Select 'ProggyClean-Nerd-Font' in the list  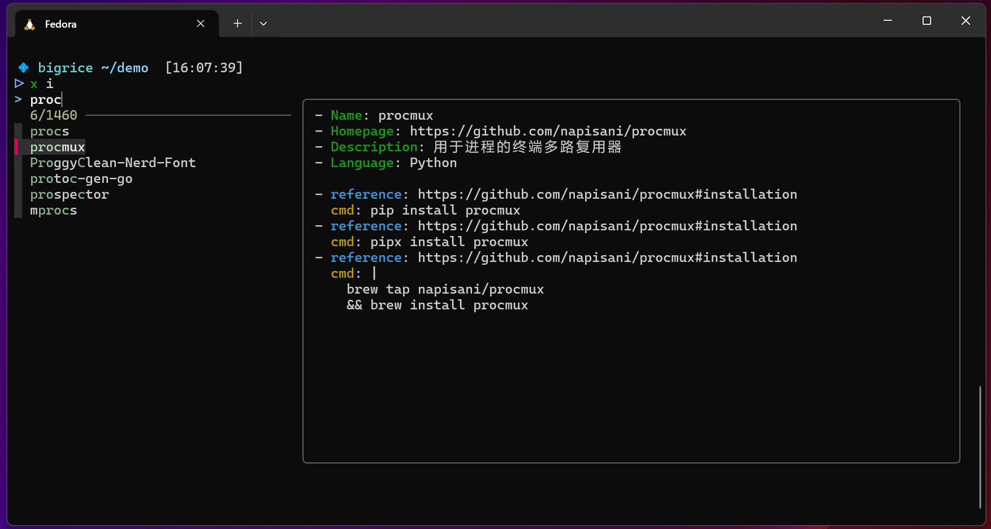[113, 163]
